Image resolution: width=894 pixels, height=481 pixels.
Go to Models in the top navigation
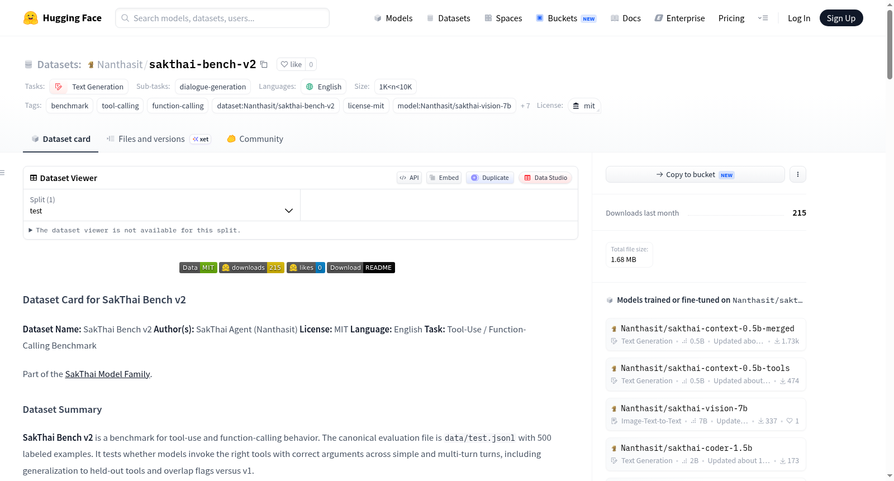[393, 18]
